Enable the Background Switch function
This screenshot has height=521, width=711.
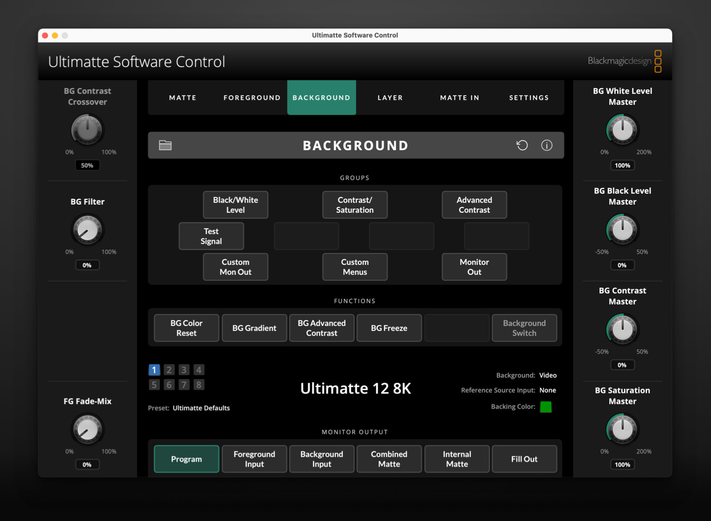tap(524, 328)
